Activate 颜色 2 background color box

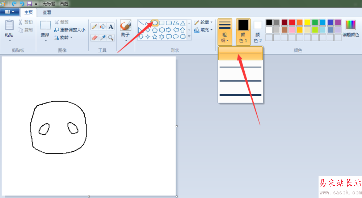(x=258, y=32)
